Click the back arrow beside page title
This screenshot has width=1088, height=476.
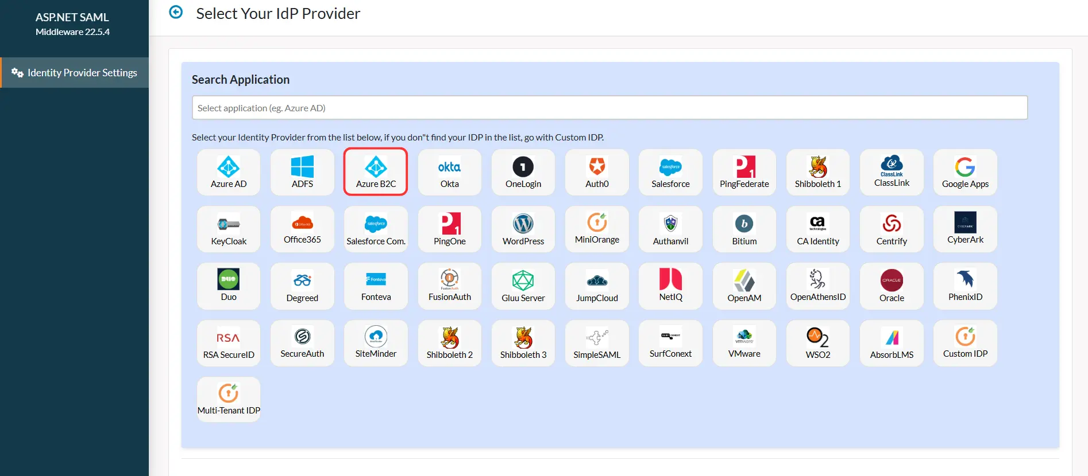[176, 12]
